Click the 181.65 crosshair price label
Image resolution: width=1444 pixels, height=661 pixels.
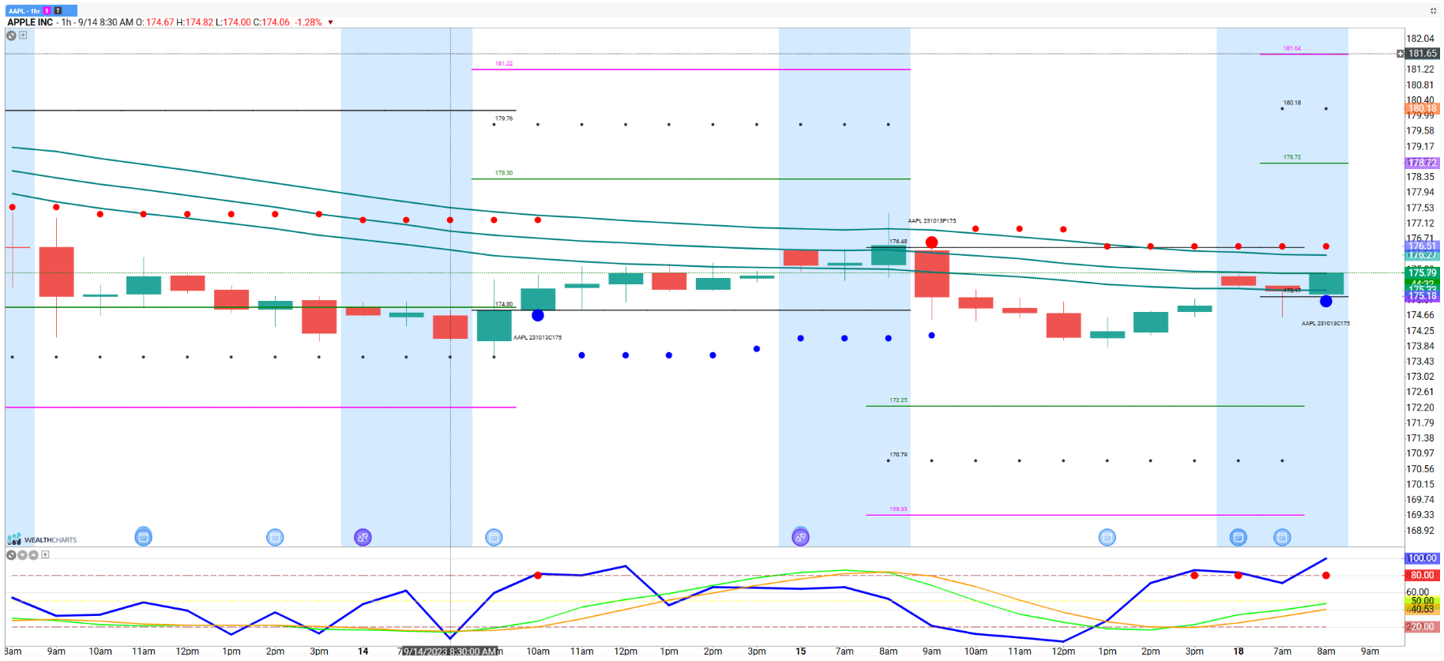(x=1423, y=54)
